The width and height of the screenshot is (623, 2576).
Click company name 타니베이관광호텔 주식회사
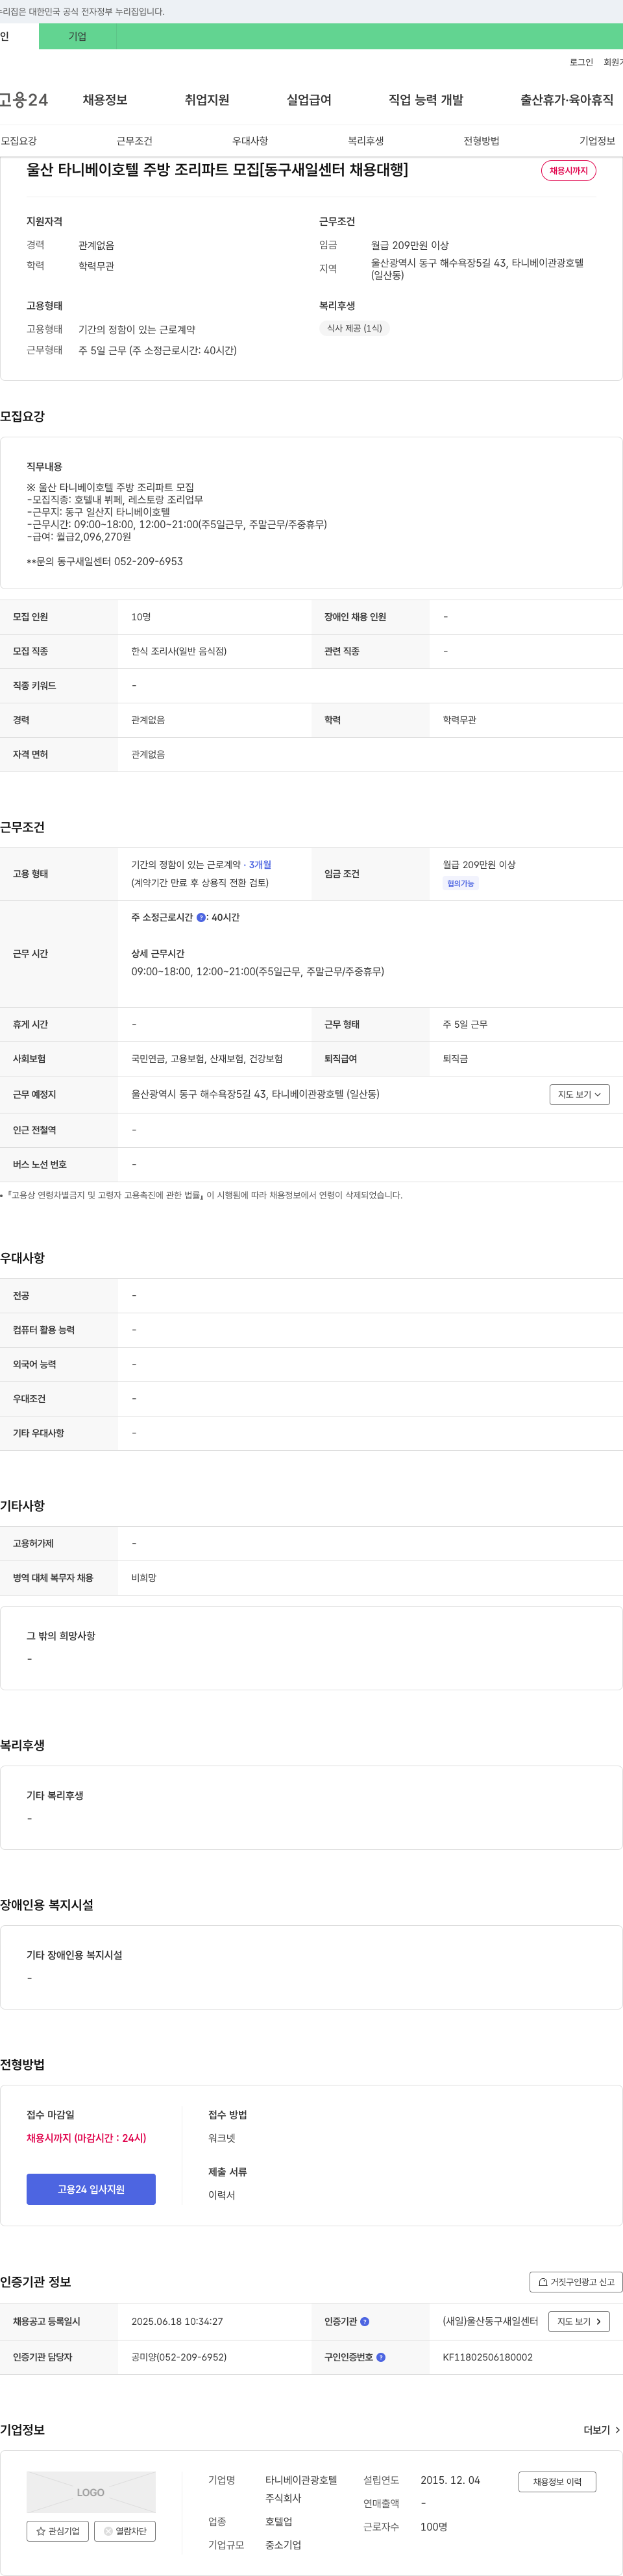tap(301, 2489)
